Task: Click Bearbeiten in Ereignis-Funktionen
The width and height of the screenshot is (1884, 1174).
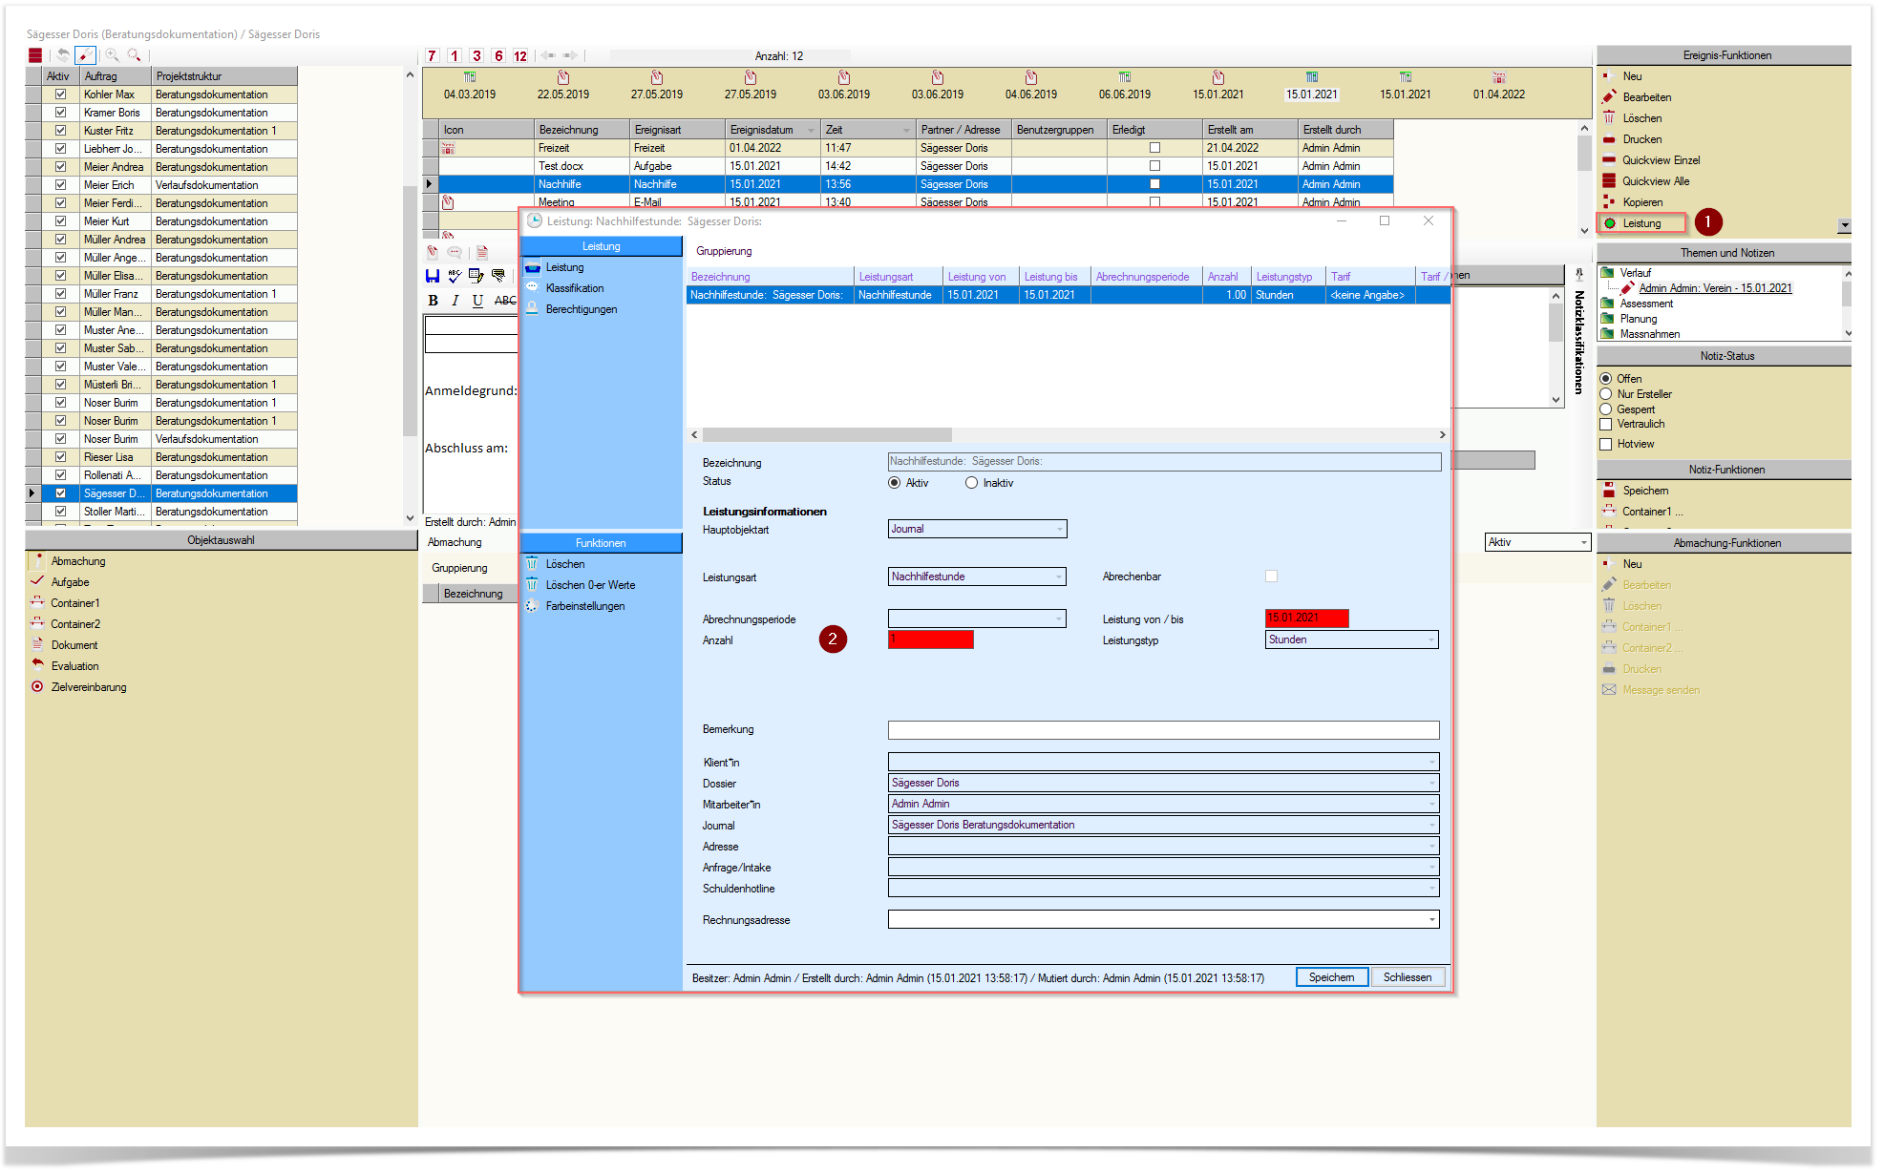Action: click(1646, 97)
